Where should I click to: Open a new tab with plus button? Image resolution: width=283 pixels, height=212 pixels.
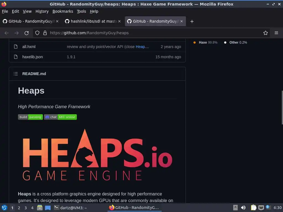click(192, 22)
